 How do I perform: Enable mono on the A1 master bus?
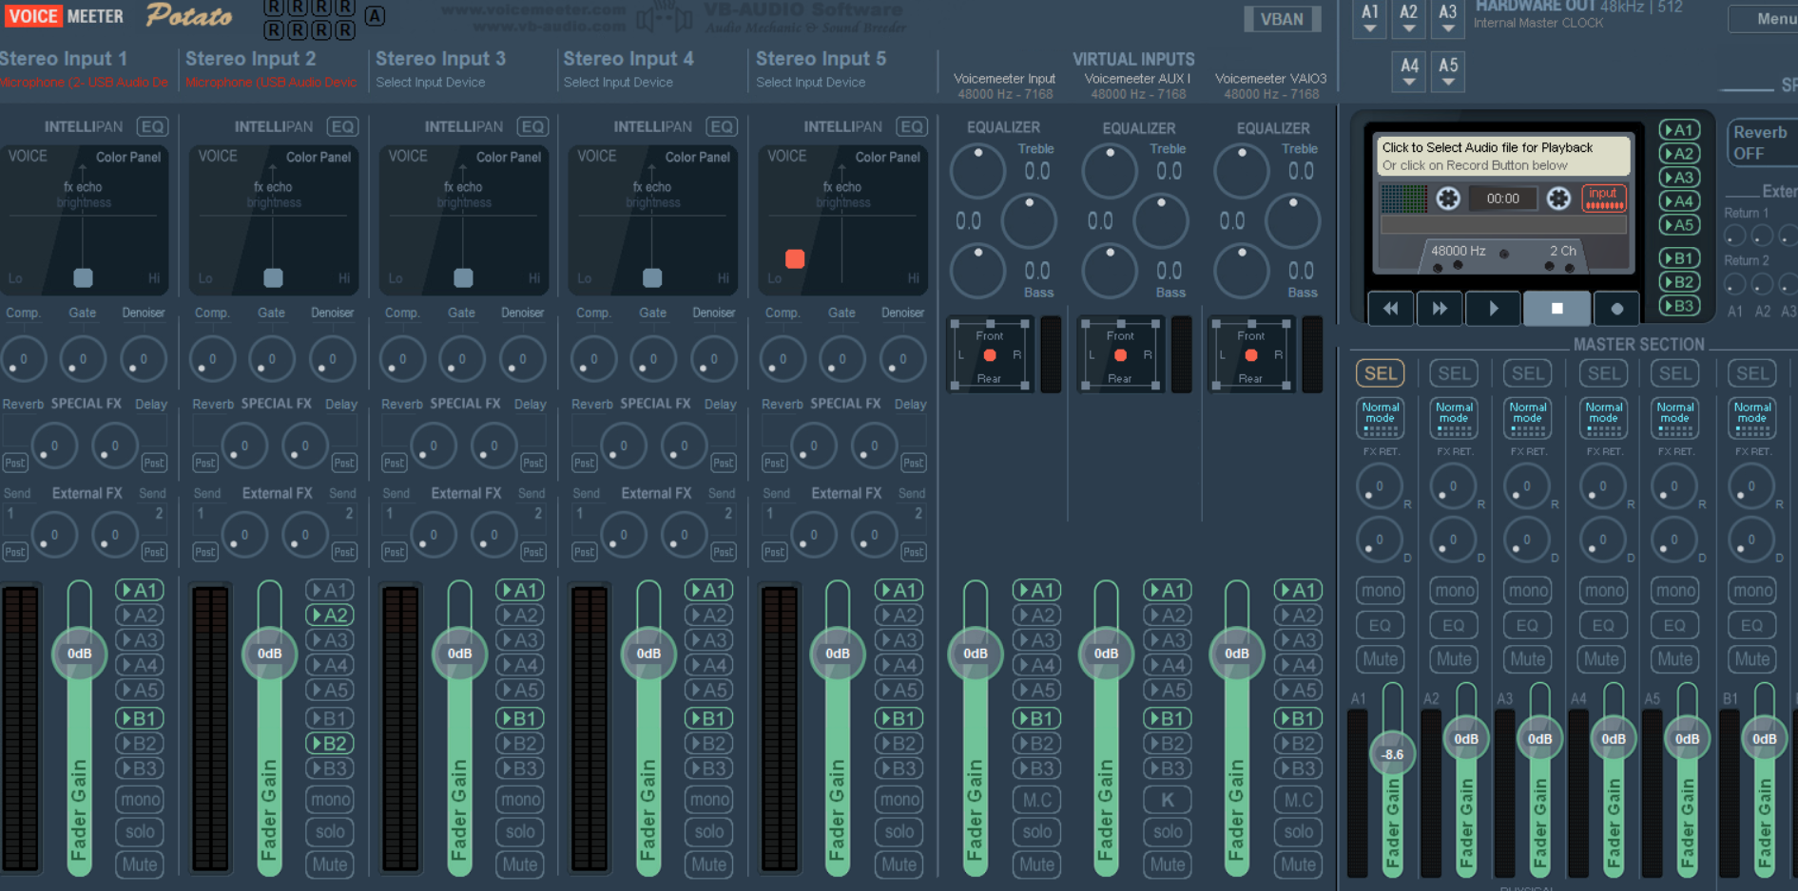tap(1381, 591)
